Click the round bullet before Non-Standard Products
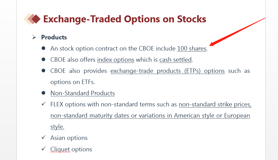Image resolution: width=278 pixels, height=160 pixels. tap(43, 93)
